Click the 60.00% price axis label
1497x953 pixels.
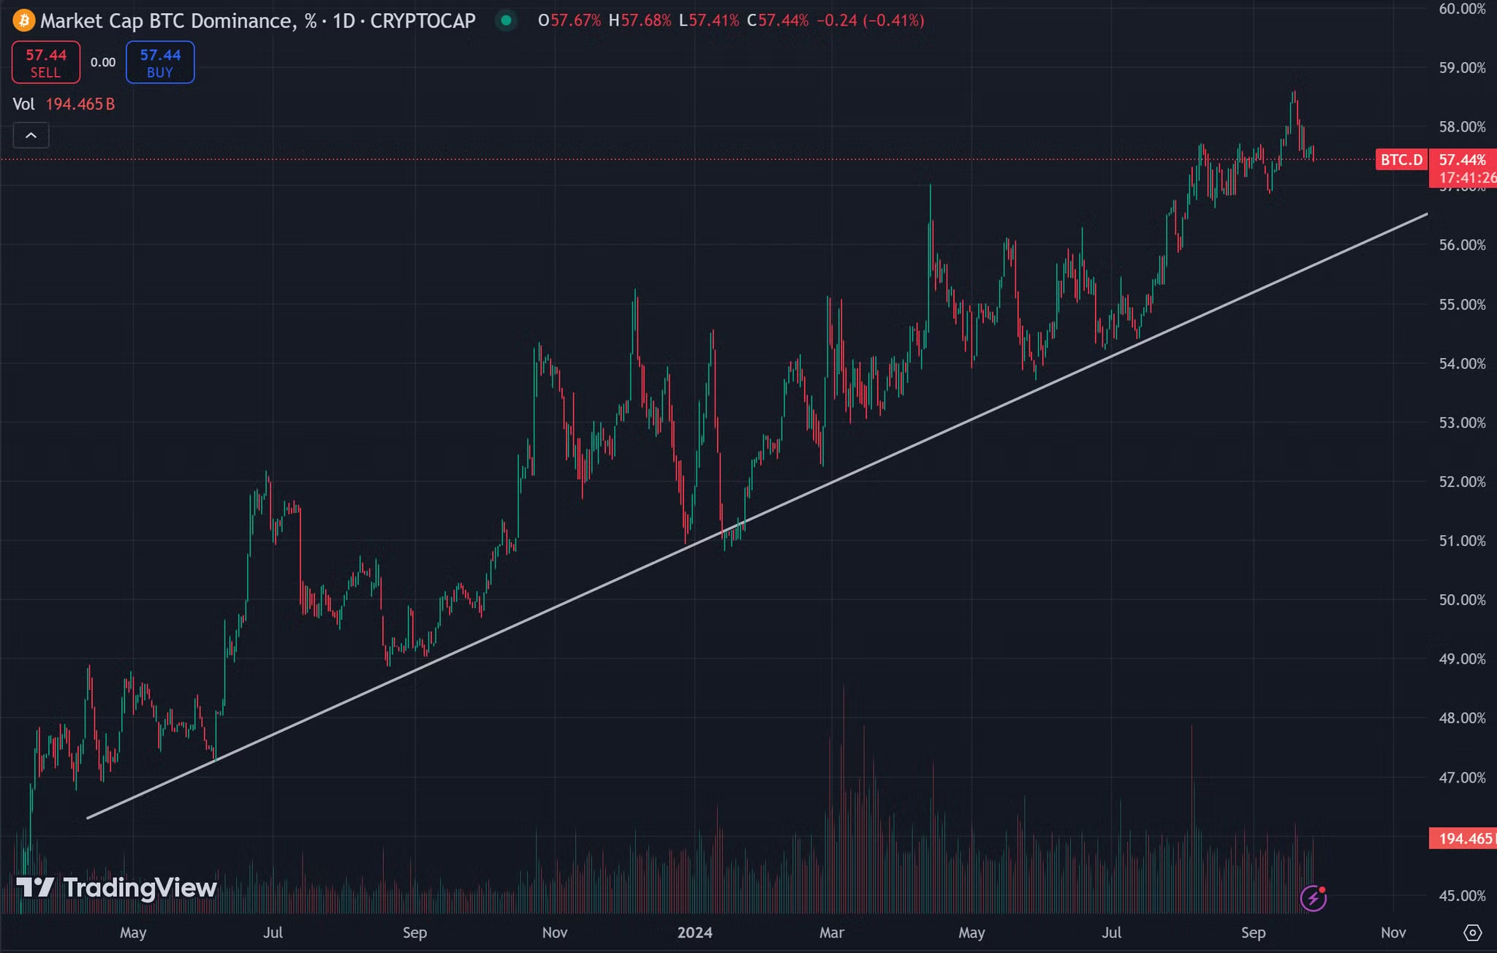1462,9
